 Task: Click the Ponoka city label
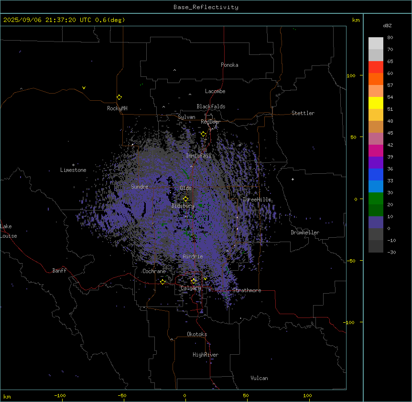coord(229,65)
